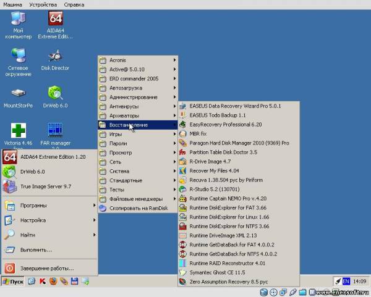This screenshot has height=297, width=371.
Task: Open the Файловые менеджеры programs folder
Action: 138,199
